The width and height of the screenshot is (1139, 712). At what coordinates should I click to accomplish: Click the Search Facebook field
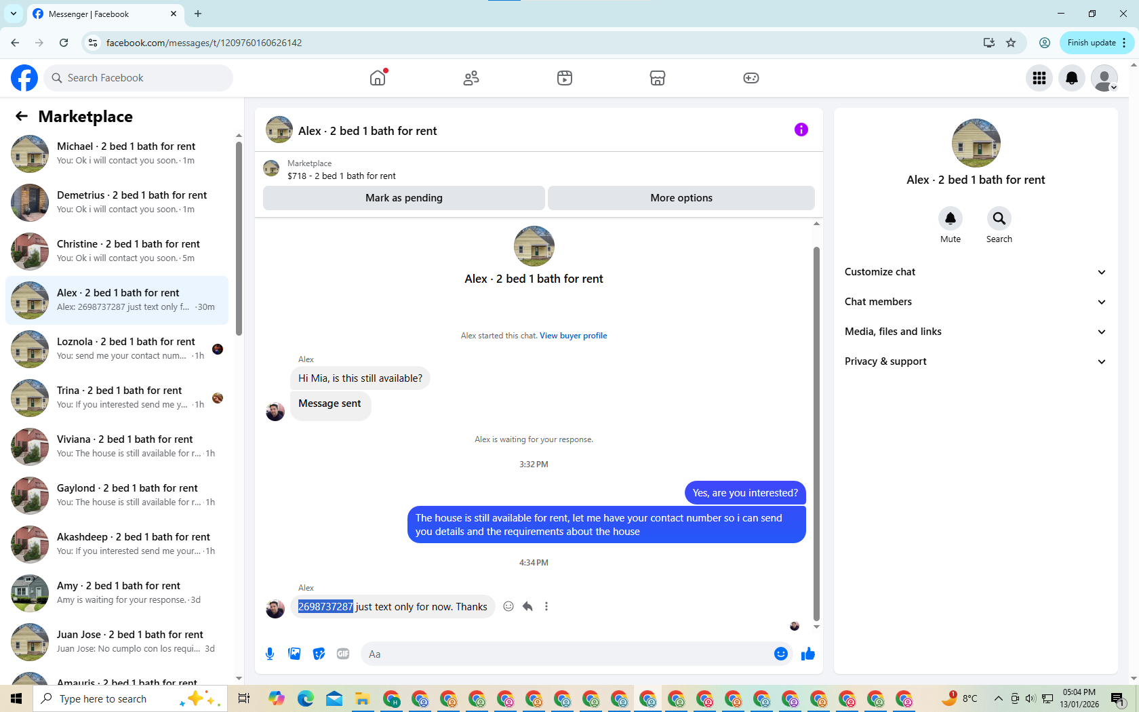[x=138, y=78]
